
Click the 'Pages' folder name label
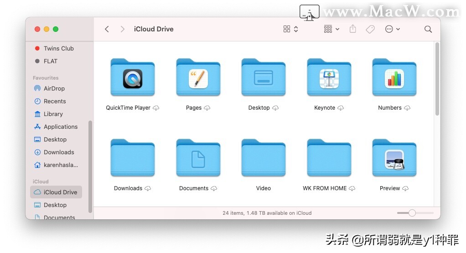coord(194,108)
